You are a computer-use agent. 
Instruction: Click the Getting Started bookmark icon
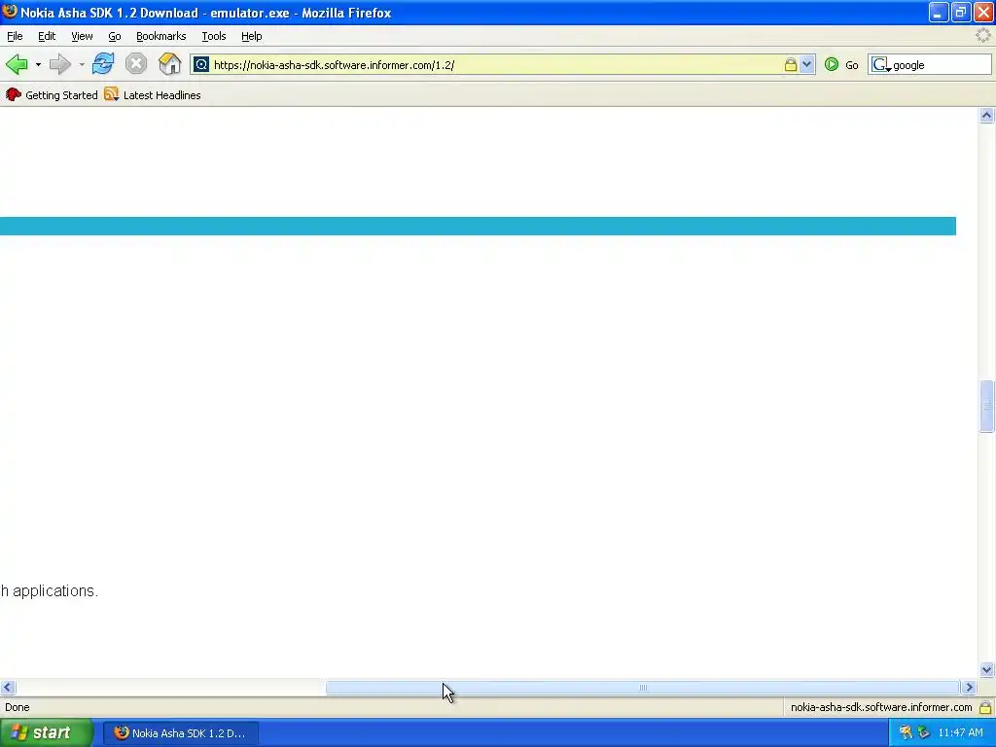pos(14,94)
